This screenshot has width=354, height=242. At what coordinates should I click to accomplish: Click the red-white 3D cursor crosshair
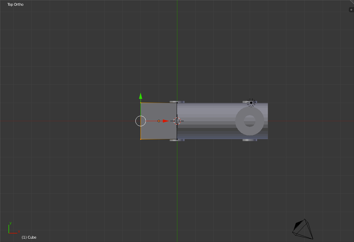(x=177, y=121)
